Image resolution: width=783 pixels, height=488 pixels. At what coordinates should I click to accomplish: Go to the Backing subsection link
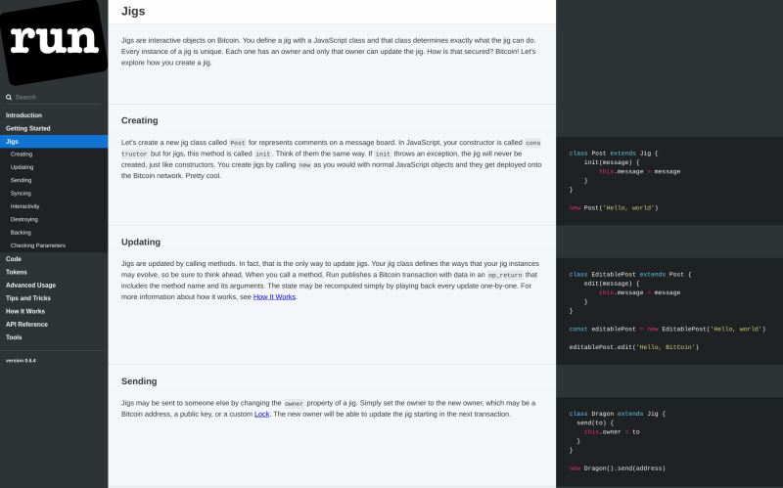coord(21,232)
